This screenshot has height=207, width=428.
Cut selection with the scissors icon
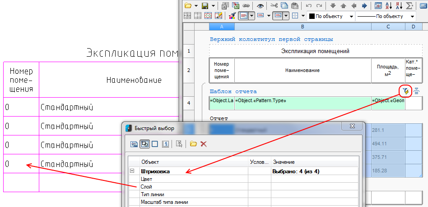point(274,5)
